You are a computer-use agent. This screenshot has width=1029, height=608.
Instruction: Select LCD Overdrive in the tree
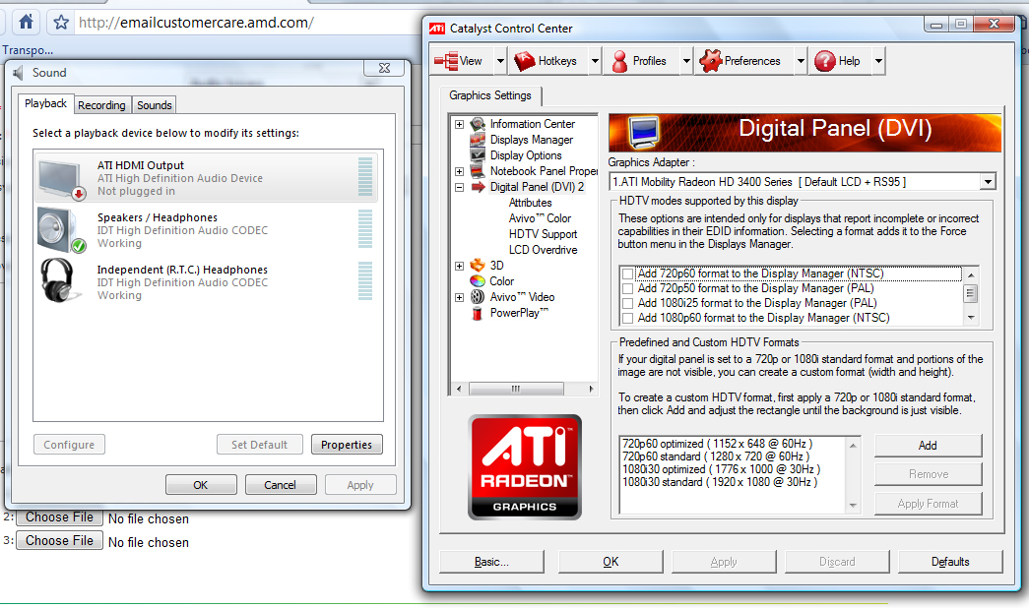(x=543, y=250)
